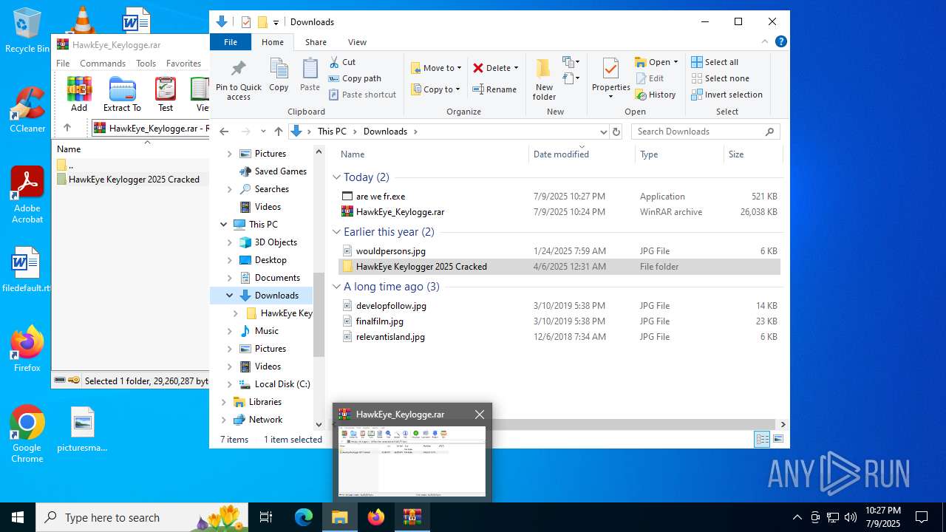Image resolution: width=946 pixels, height=532 pixels.
Task: Click the History command
Action: click(x=656, y=95)
